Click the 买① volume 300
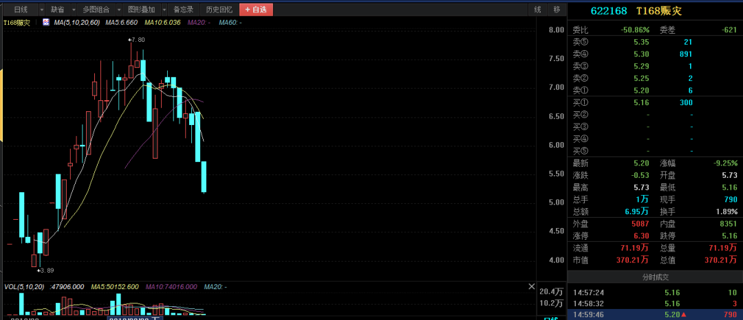 (x=686, y=102)
